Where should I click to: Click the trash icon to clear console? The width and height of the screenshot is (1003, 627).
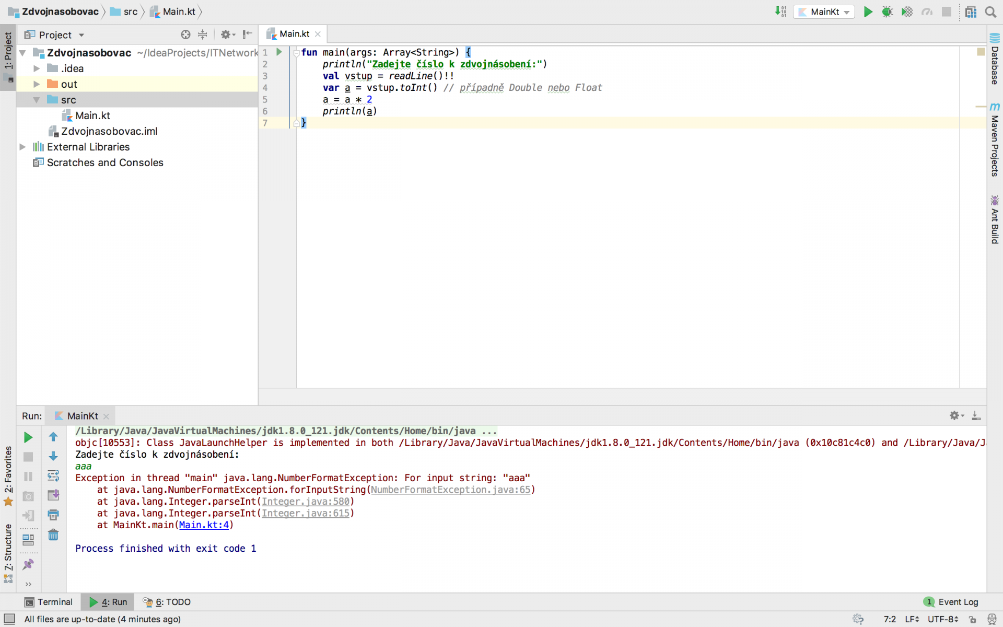pyautogui.click(x=53, y=535)
